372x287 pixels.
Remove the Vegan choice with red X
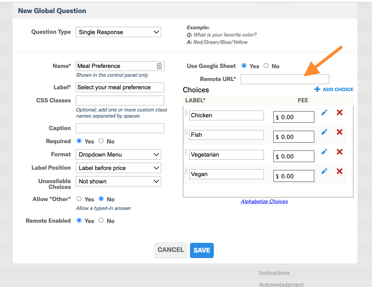coord(339,171)
